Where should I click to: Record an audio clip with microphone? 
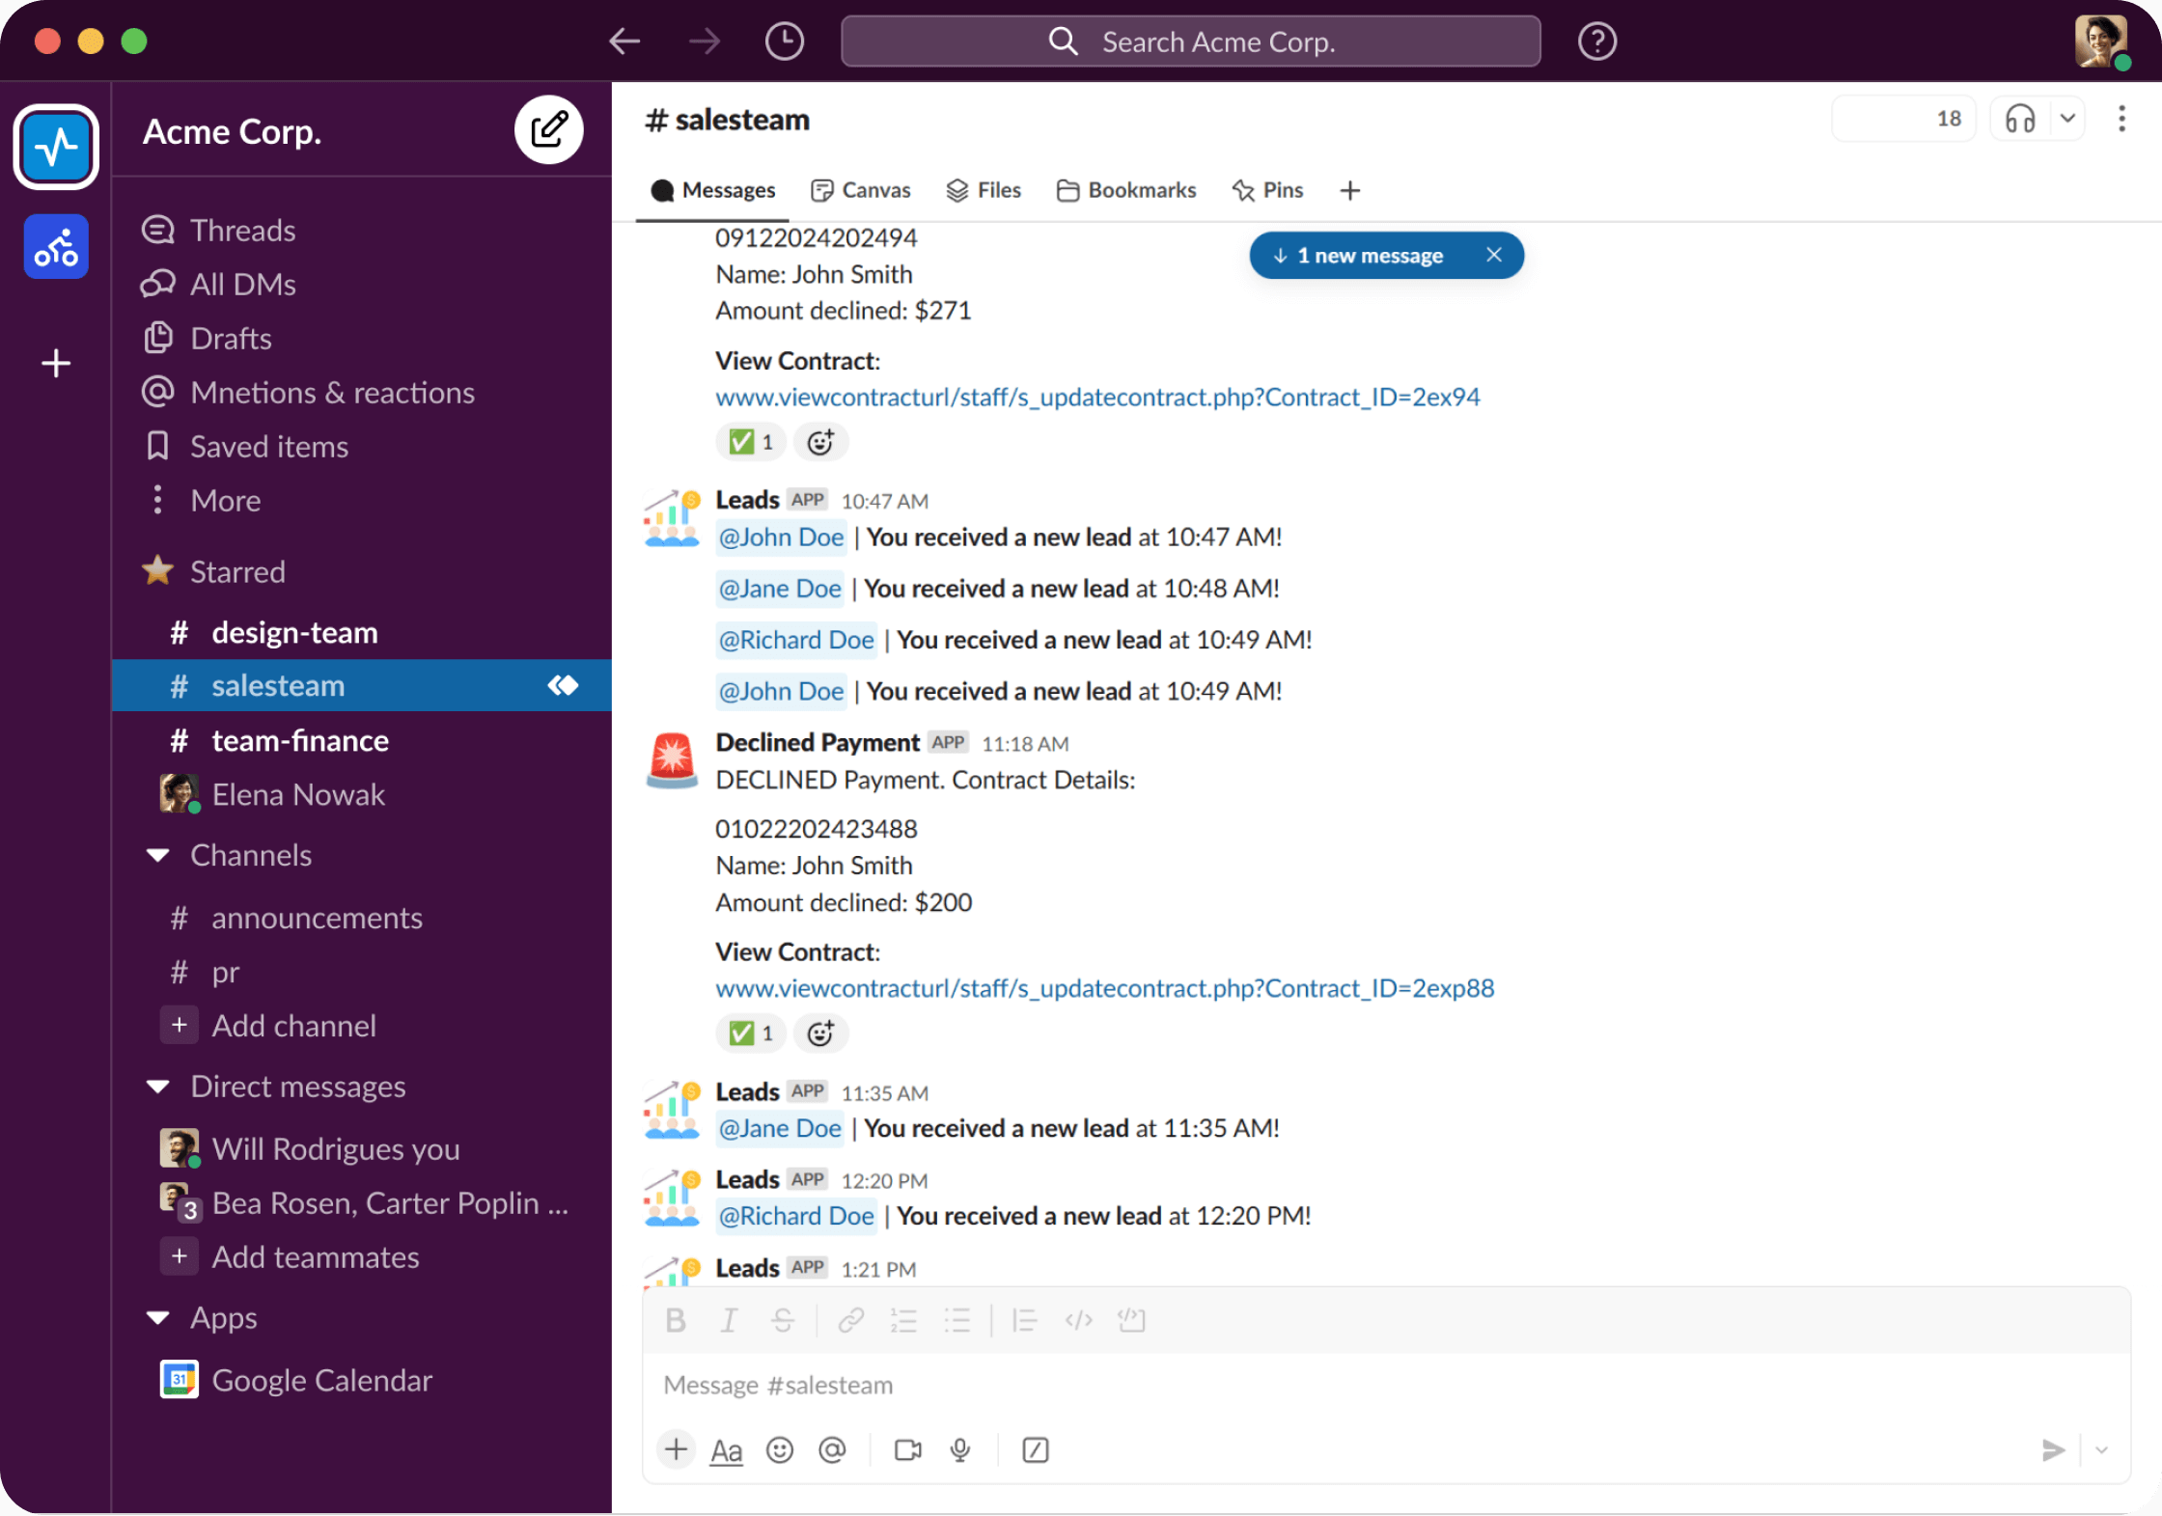pyautogui.click(x=960, y=1450)
